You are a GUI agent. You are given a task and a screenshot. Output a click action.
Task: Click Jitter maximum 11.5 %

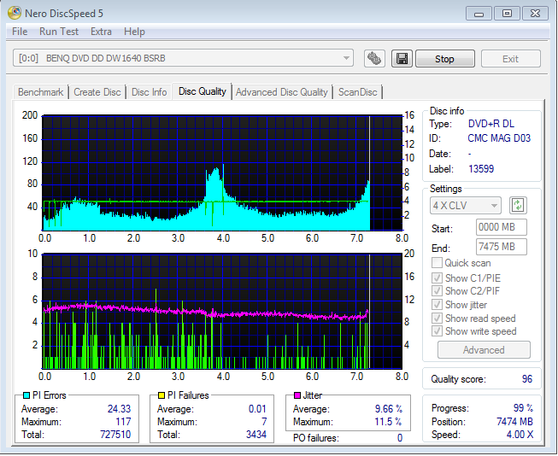(388, 422)
